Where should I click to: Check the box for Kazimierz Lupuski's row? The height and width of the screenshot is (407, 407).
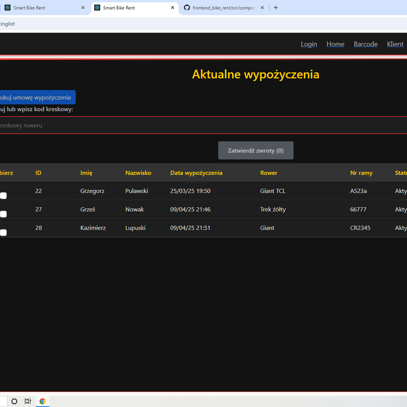(3, 232)
